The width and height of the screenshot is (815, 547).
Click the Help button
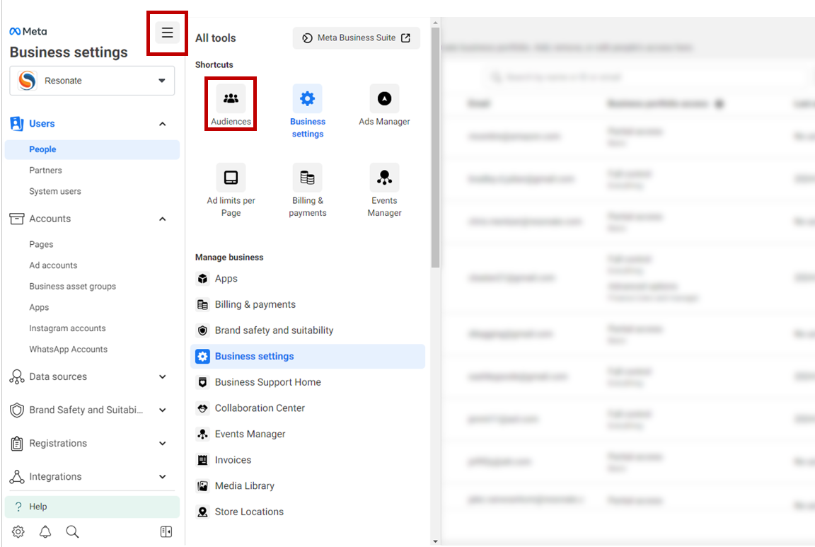pyautogui.click(x=92, y=507)
